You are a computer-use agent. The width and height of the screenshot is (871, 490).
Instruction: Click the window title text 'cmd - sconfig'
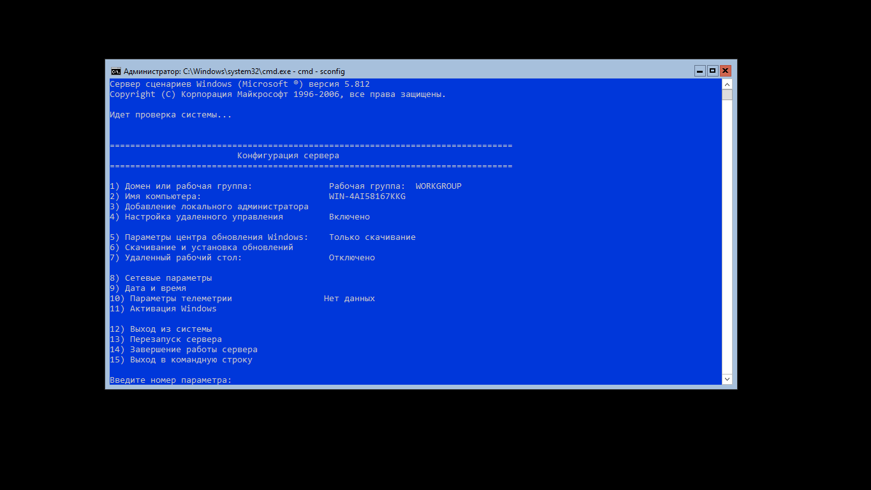click(x=321, y=71)
